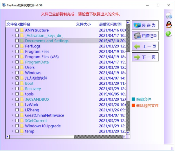Expand the 凡人视频软件 folder
The image size is (175, 151).
pyautogui.click(x=12, y=78)
